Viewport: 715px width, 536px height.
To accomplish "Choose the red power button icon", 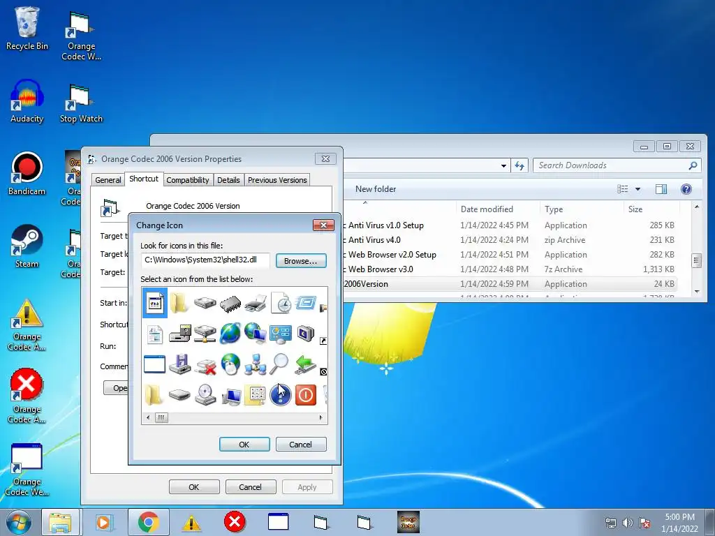I will click(x=306, y=395).
